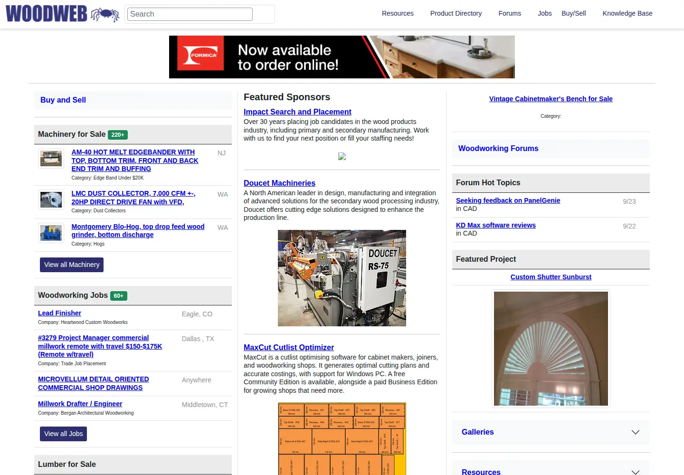Open Custom Shutter Sunburst project link
684x475 pixels.
551,277
